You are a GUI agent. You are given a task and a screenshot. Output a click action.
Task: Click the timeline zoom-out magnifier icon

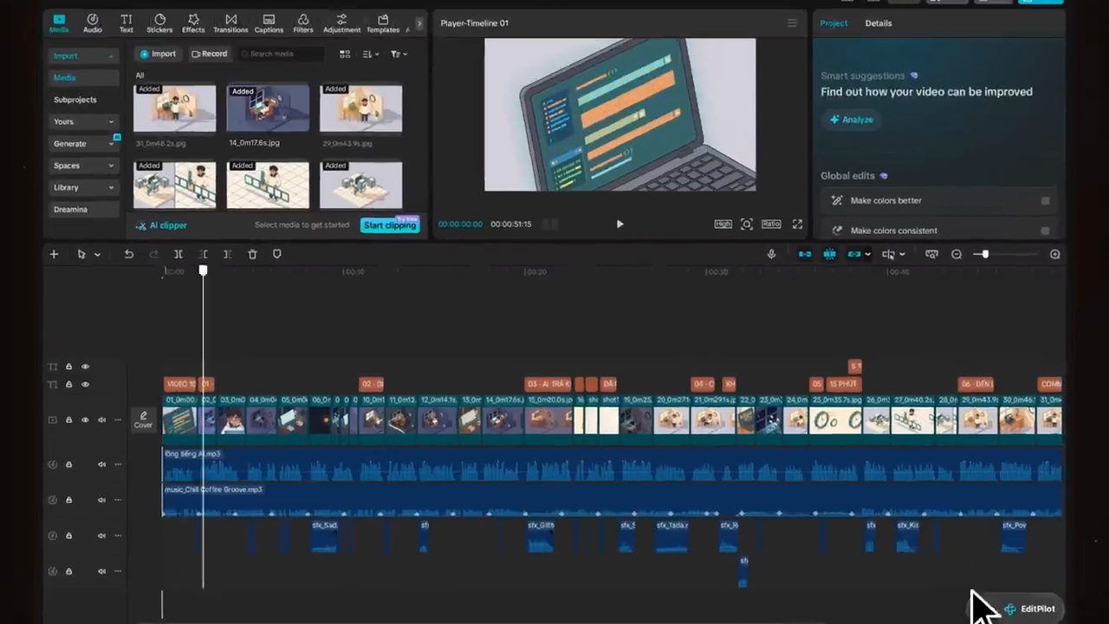[x=957, y=254]
